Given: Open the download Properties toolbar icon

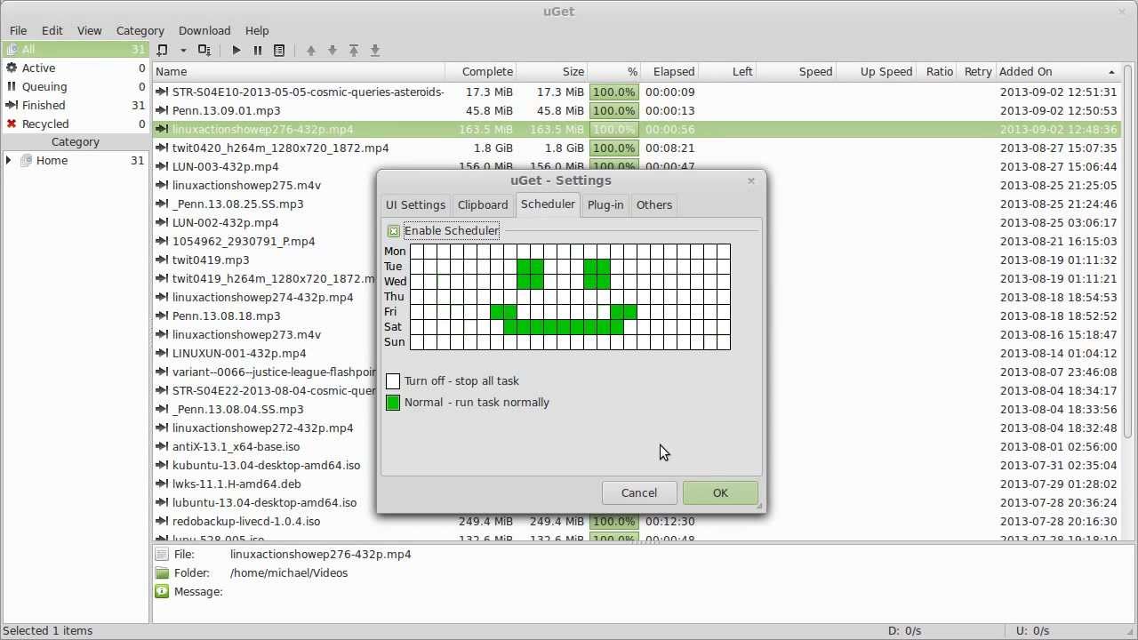Looking at the screenshot, I should coord(279,51).
